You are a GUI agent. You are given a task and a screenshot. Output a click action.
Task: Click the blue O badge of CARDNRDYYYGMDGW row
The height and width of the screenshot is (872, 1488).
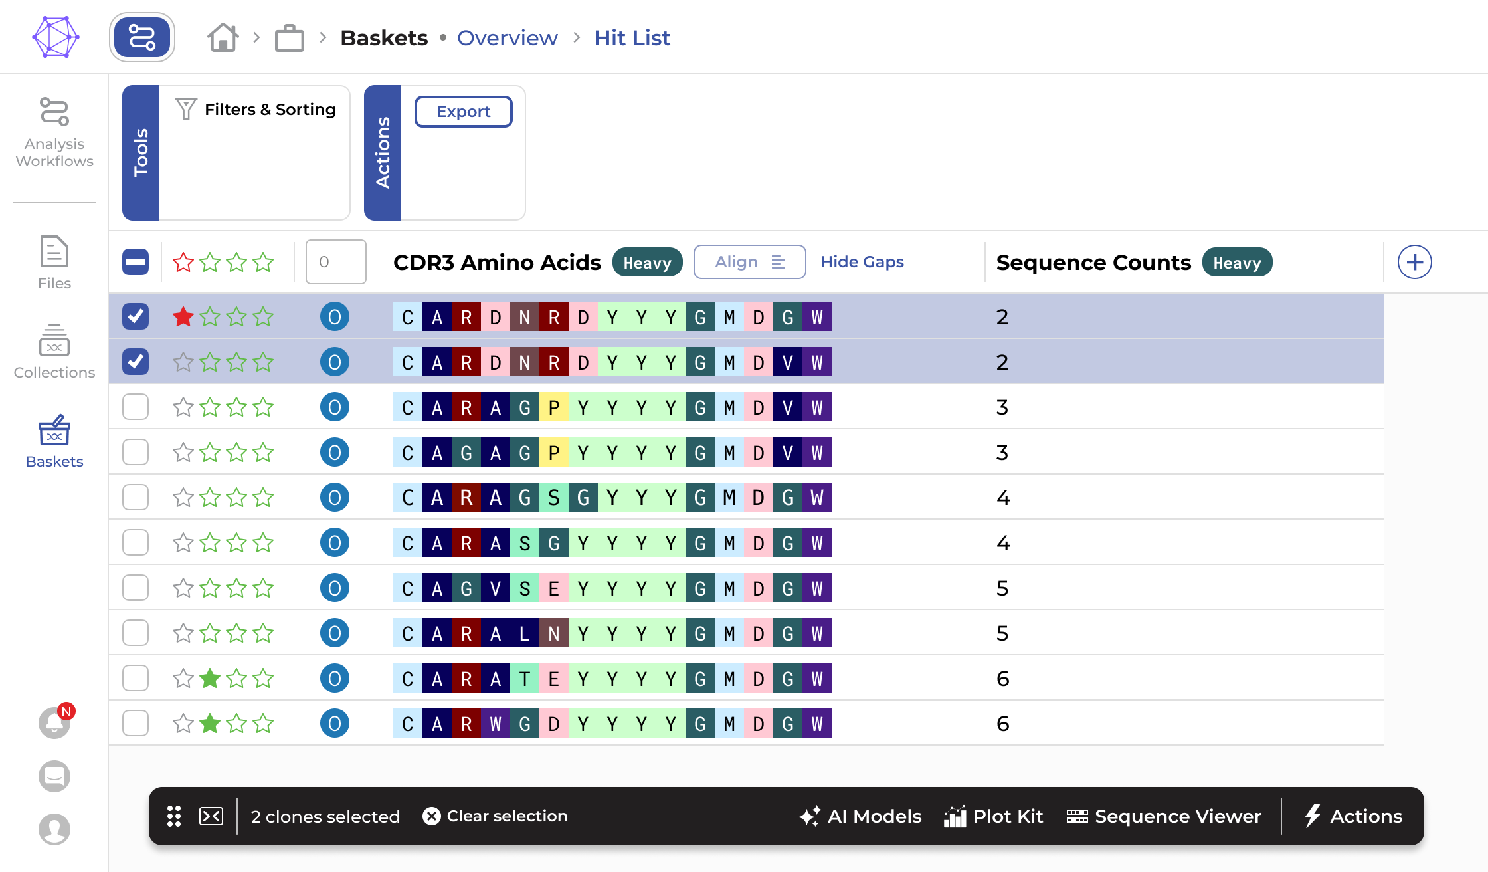[335, 316]
